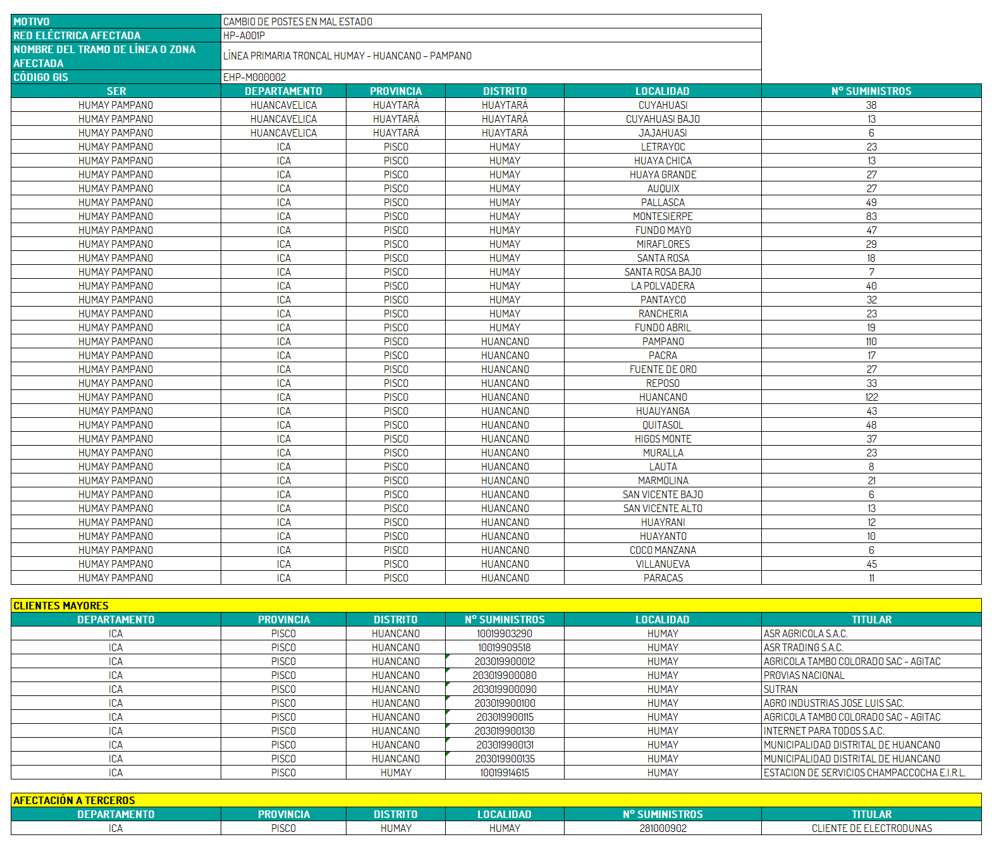This screenshot has width=992, height=849.
Task: Click the supply number 203019900012 cell
Action: pyautogui.click(x=505, y=661)
